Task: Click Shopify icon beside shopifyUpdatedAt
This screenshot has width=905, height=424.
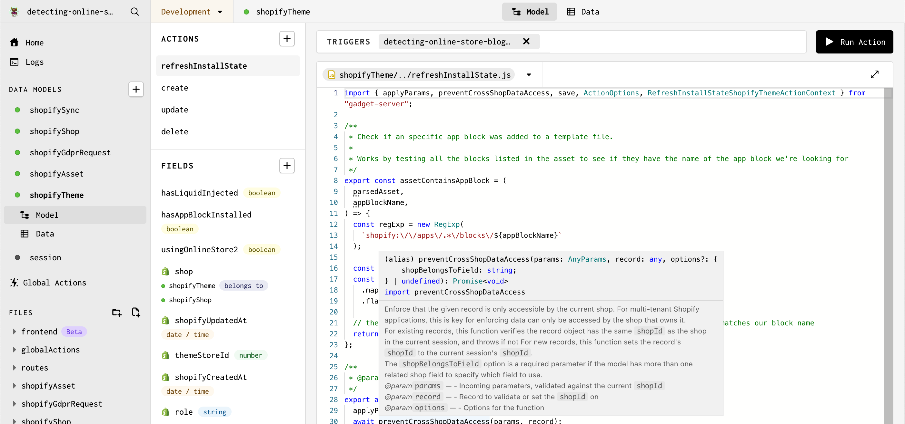Action: pyautogui.click(x=165, y=321)
